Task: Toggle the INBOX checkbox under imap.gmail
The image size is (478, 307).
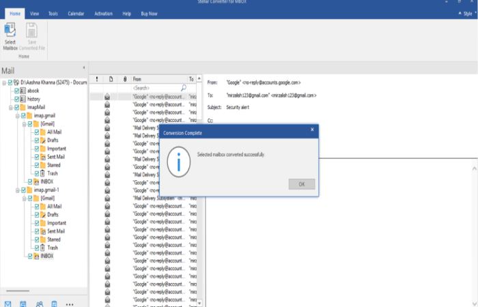Action: coord(30,182)
